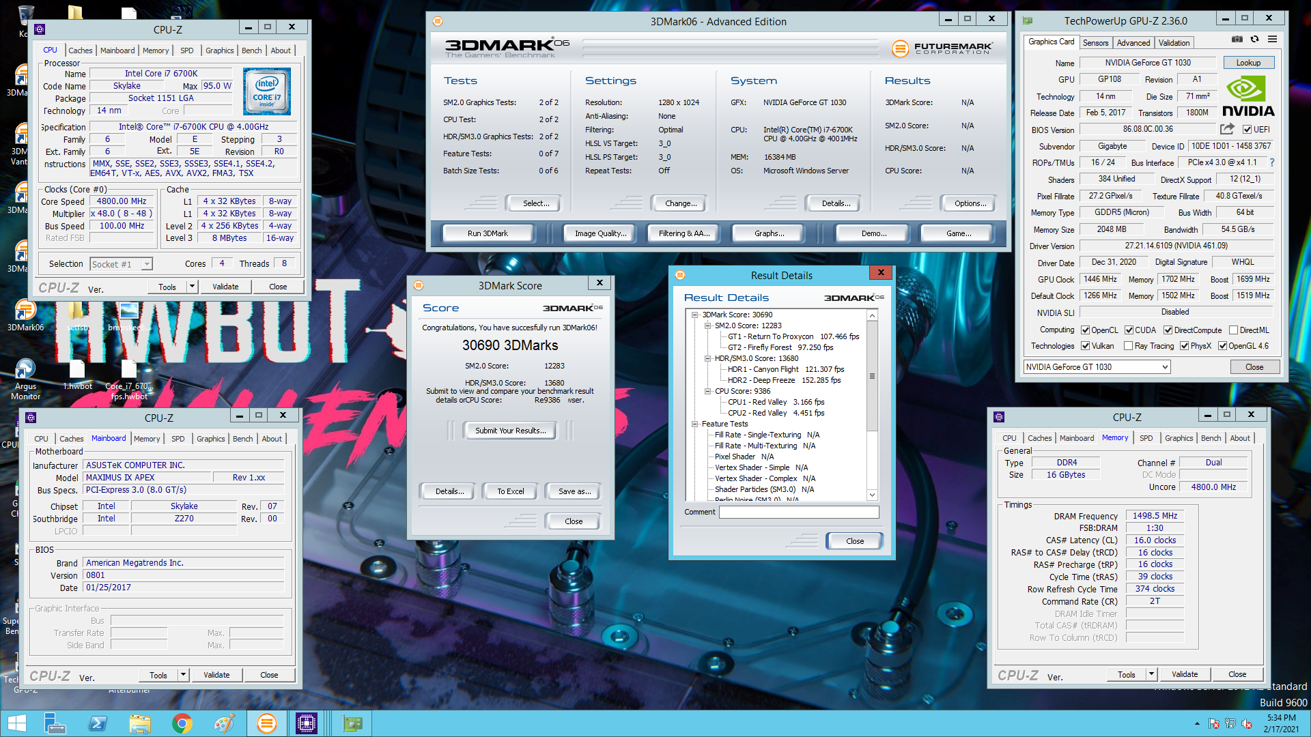Viewport: 1311px width, 737px height.
Task: Click Result Details scrollbar down arrow
Action: point(872,495)
